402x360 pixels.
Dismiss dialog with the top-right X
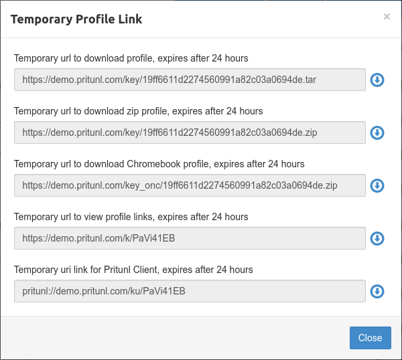(x=387, y=17)
